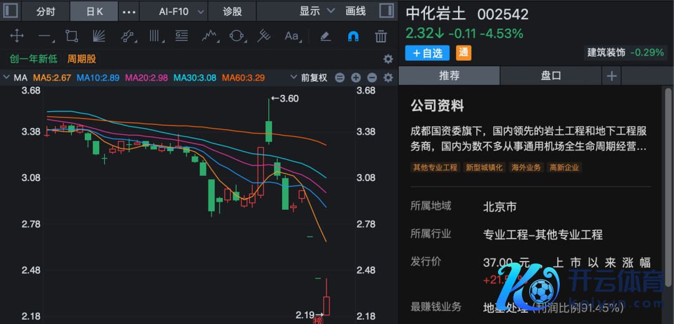Click the 诊股 stock diagnosis button

point(232,11)
